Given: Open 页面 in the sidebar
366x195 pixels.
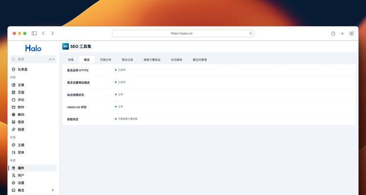Looking at the screenshot, I should pyautogui.click(x=33, y=92).
